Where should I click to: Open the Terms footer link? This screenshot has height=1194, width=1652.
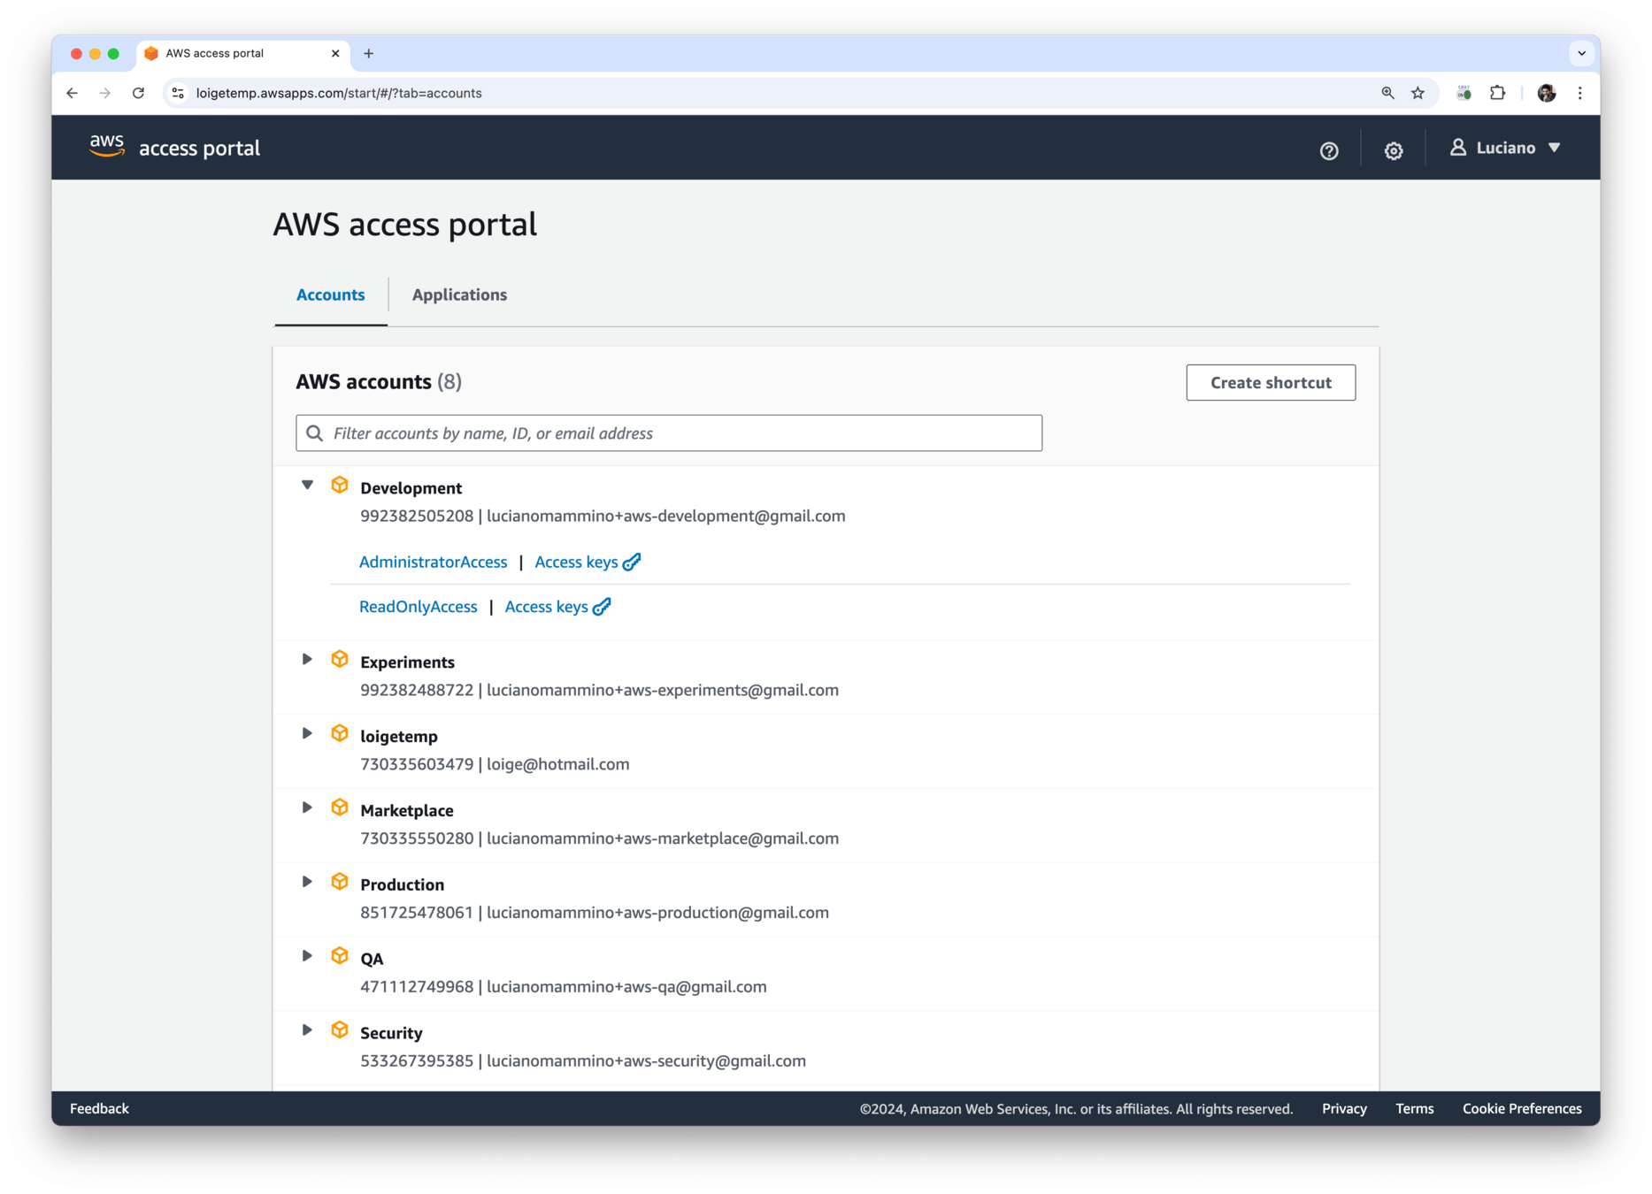(1414, 1108)
